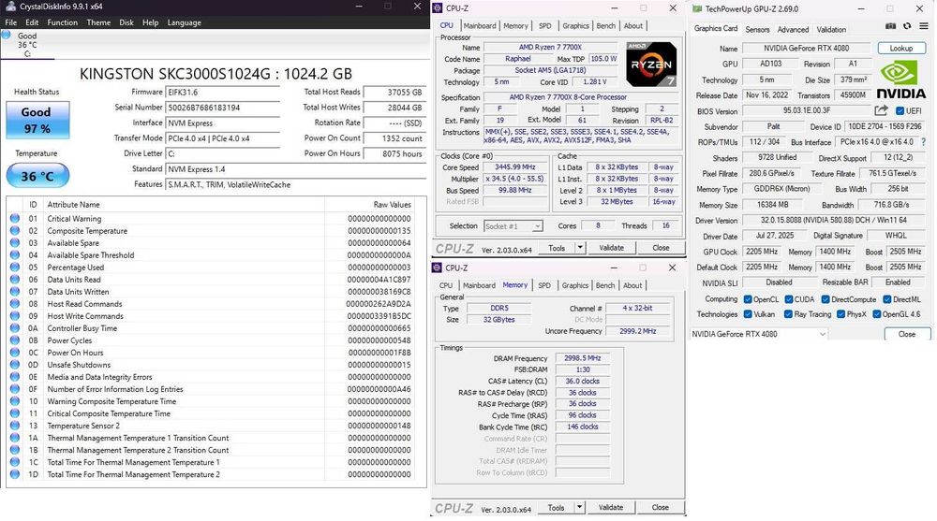The image size is (937, 521).
Task: Open the Socket #1 selection dropdown
Action: coord(513,226)
